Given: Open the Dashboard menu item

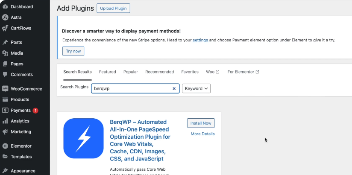Looking at the screenshot, I should tap(22, 7).
